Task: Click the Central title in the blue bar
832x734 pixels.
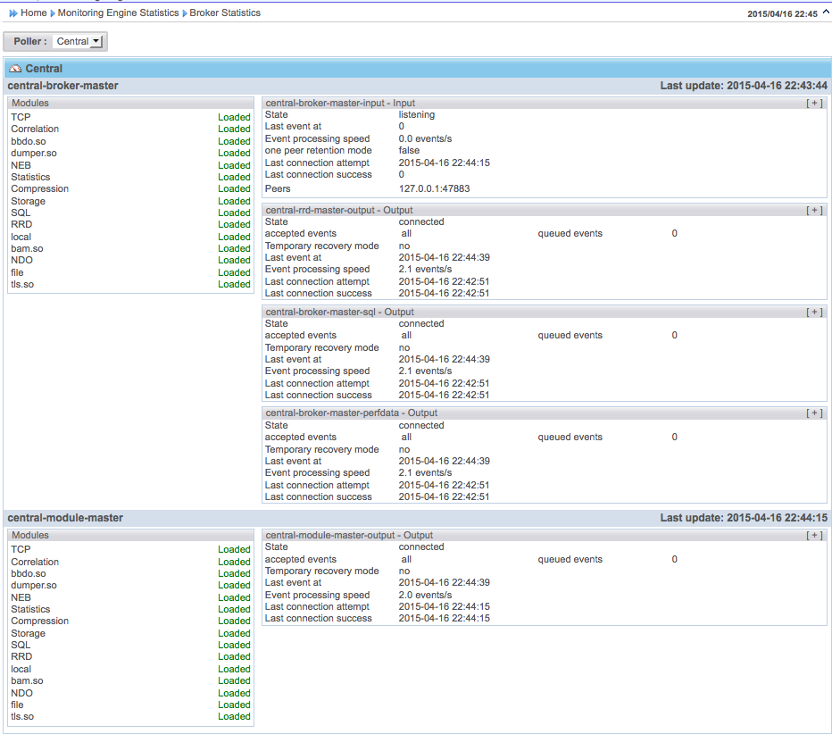Action: click(44, 69)
